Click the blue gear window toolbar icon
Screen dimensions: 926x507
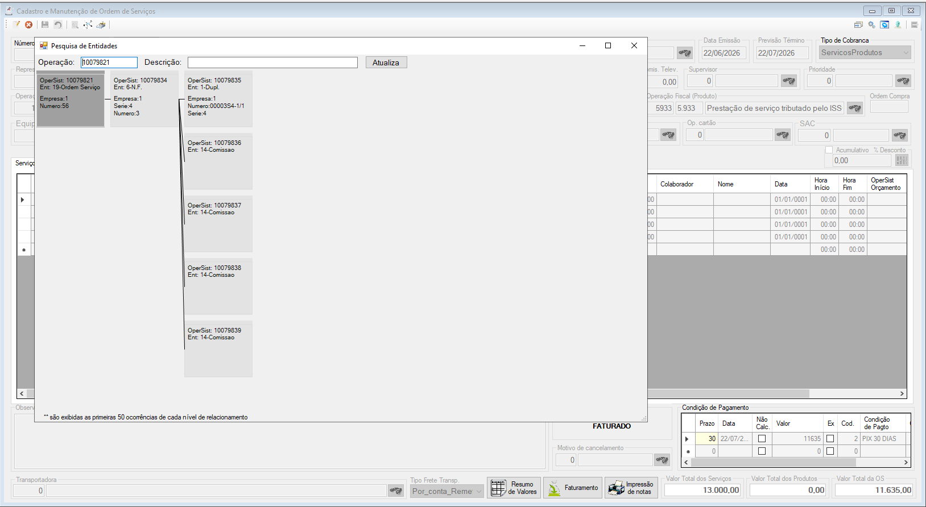tap(884, 24)
